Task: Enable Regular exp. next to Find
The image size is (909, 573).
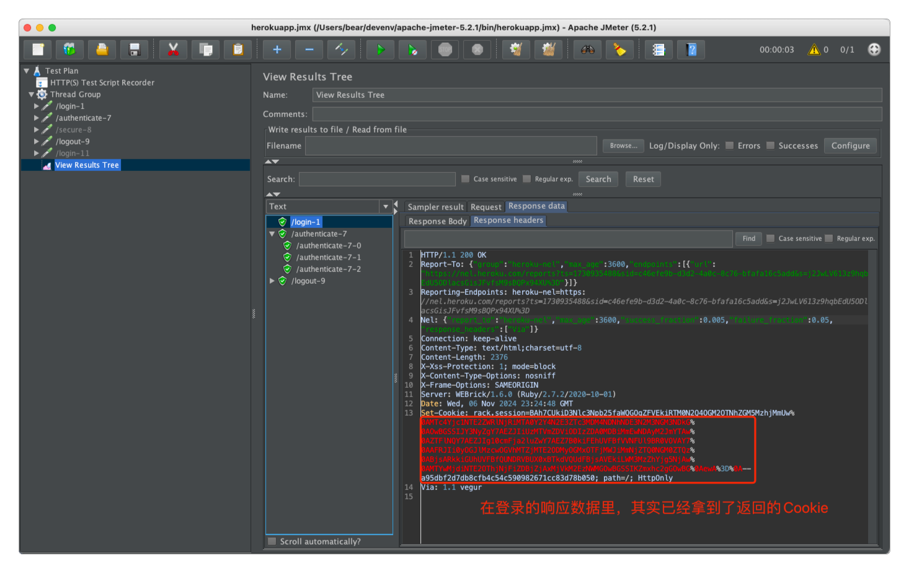Action: click(x=829, y=238)
